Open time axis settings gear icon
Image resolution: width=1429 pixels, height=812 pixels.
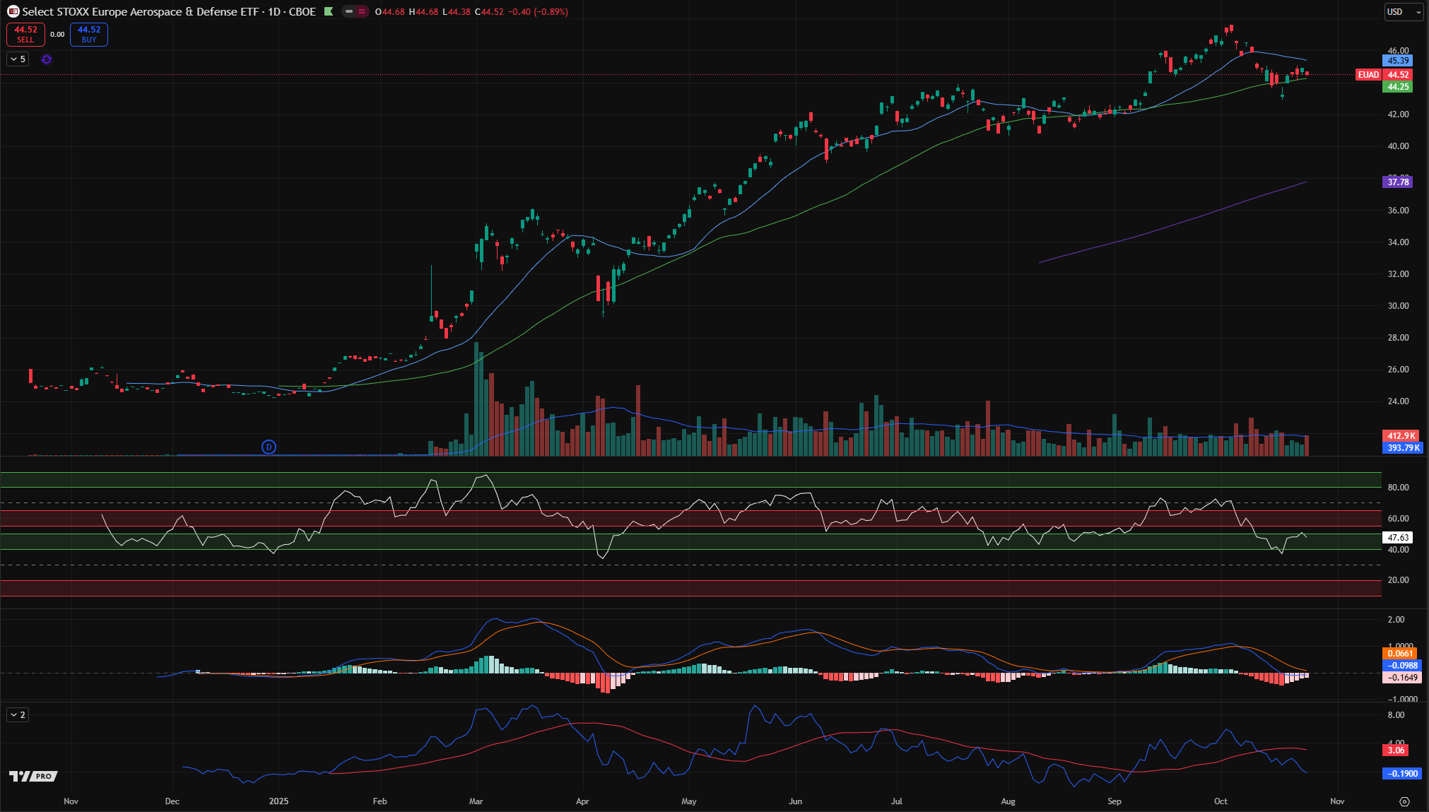click(x=1404, y=801)
